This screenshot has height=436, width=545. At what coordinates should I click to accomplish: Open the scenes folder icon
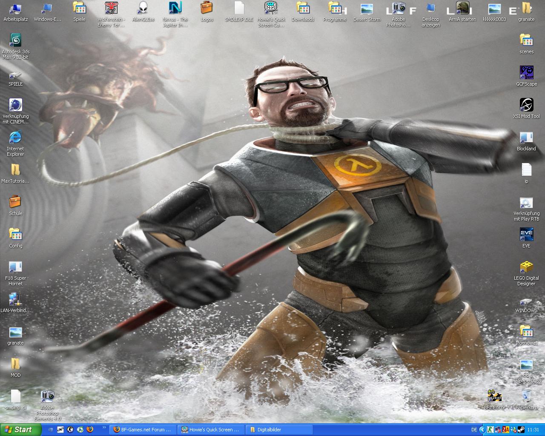526,44
